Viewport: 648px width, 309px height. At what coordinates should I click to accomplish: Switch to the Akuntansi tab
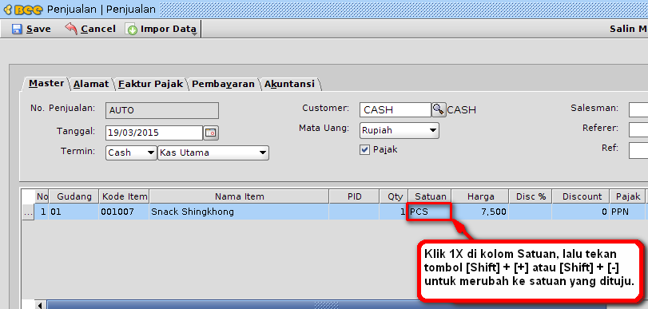click(x=290, y=85)
